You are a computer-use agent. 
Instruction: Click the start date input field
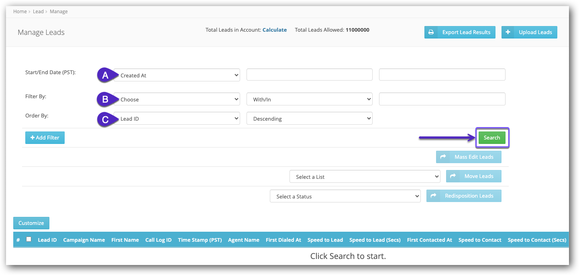(x=309, y=75)
